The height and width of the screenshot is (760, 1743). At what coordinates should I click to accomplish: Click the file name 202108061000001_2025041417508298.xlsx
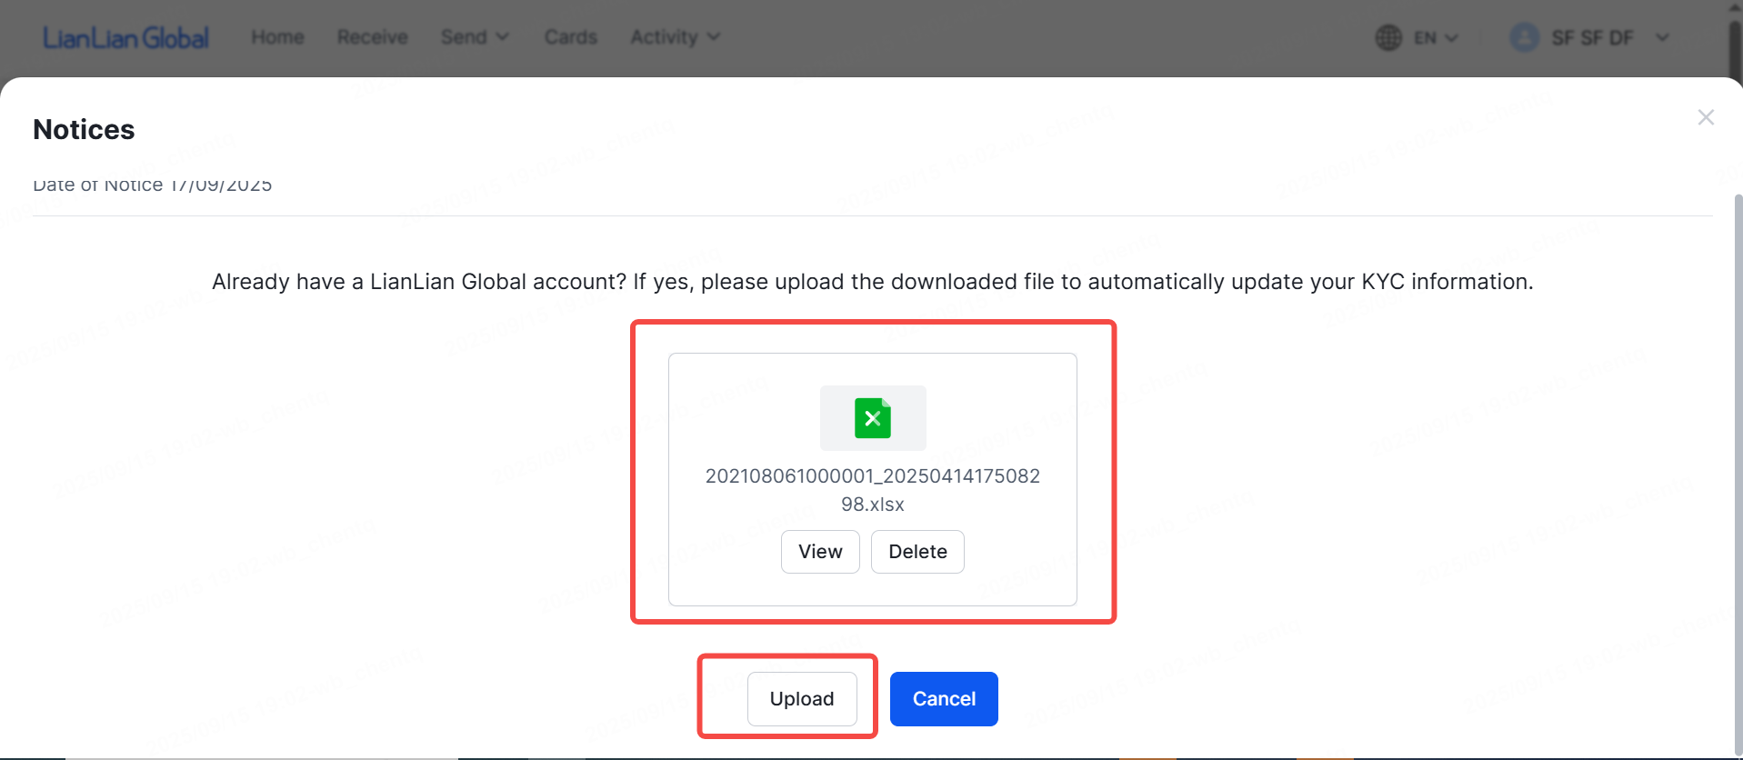tap(873, 490)
